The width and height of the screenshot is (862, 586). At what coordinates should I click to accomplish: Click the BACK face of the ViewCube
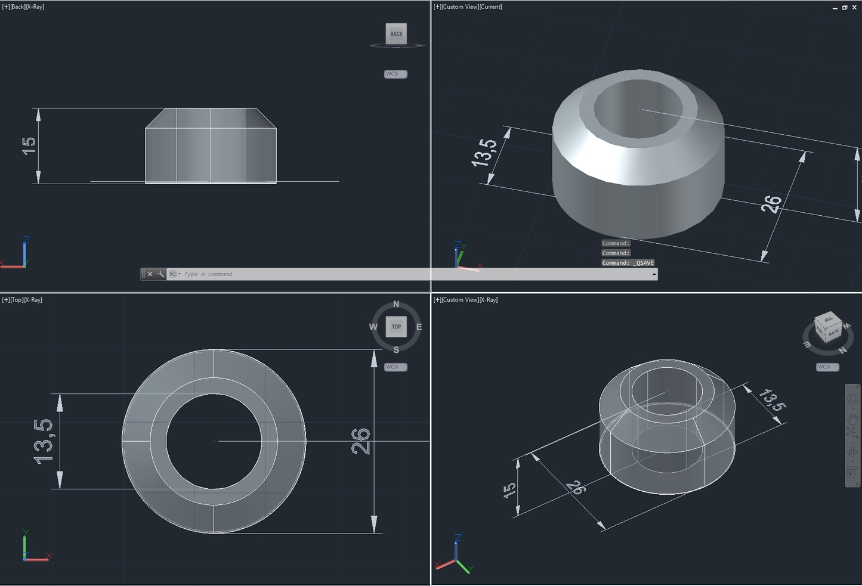(x=396, y=34)
